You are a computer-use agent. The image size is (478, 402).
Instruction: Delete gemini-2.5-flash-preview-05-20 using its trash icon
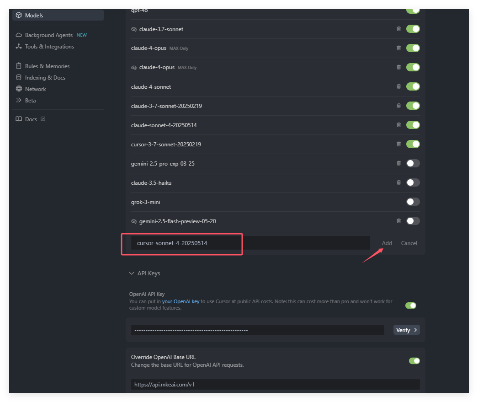(398, 221)
